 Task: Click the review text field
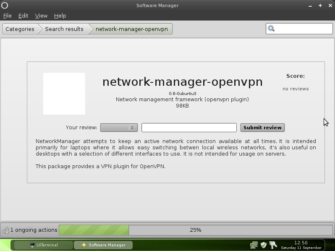[189, 128]
